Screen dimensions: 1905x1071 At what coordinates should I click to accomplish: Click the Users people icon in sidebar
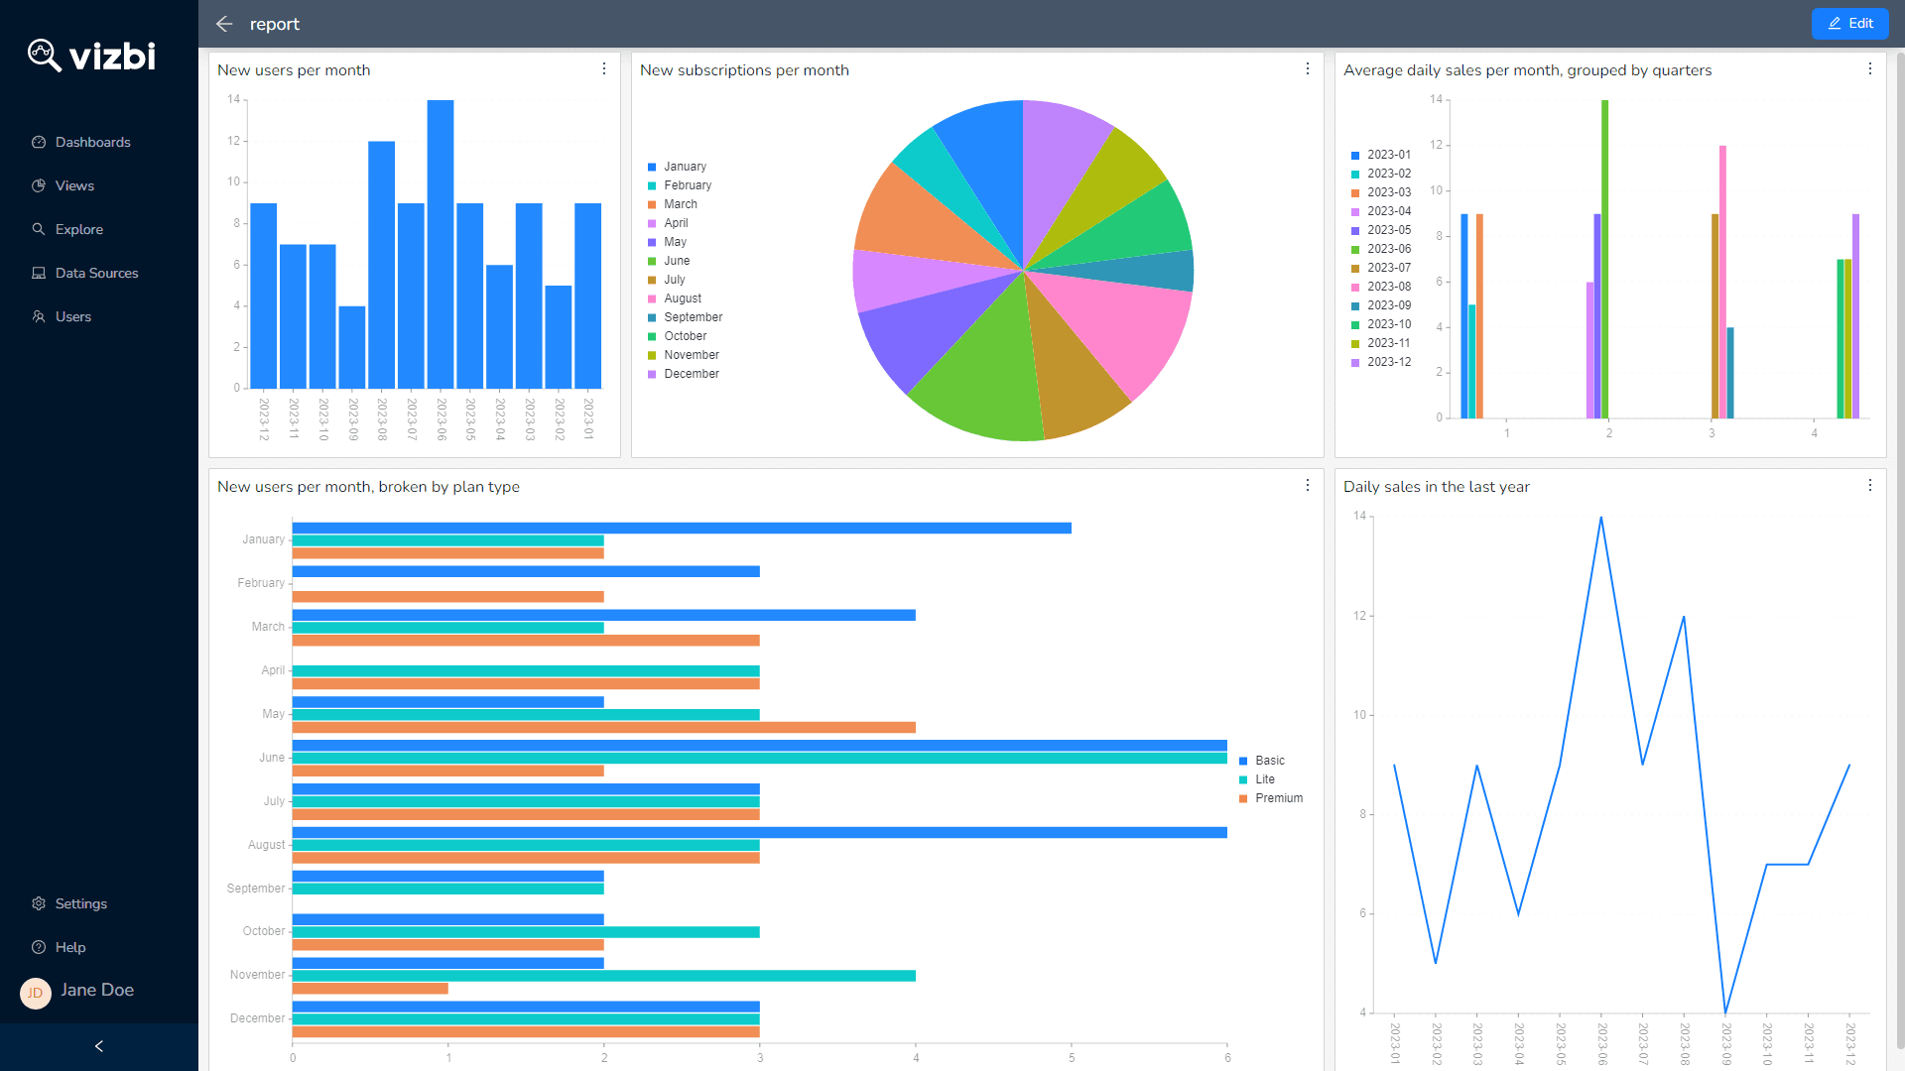click(x=39, y=316)
